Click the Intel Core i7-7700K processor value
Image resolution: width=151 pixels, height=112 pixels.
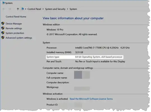(102, 48)
